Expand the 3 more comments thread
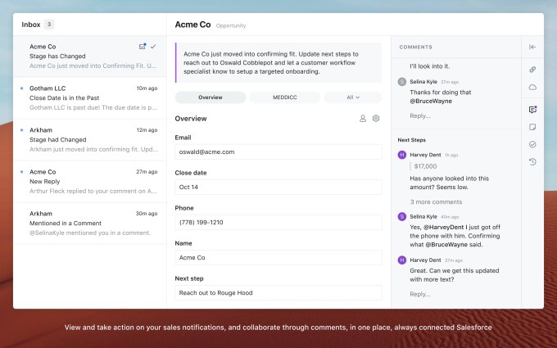The height and width of the screenshot is (348, 557). point(436,201)
